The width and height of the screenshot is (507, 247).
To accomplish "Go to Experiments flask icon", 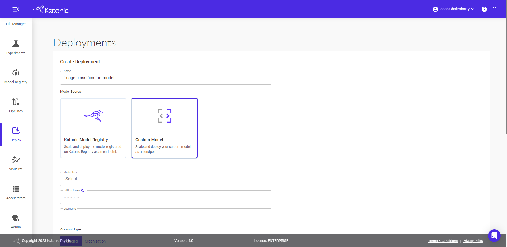I will pyautogui.click(x=16, y=44).
